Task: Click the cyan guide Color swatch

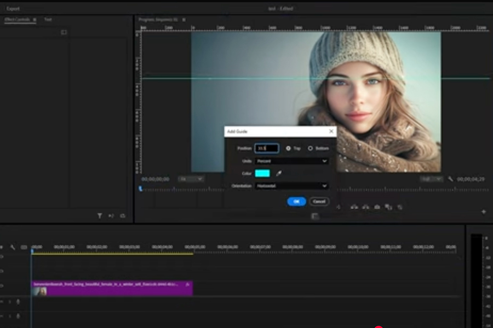Action: [262, 173]
